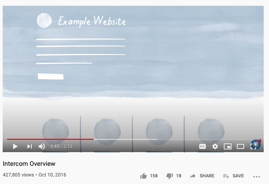The image size is (269, 184).
Task: Switch to theater mode
Action: pyautogui.click(x=240, y=146)
